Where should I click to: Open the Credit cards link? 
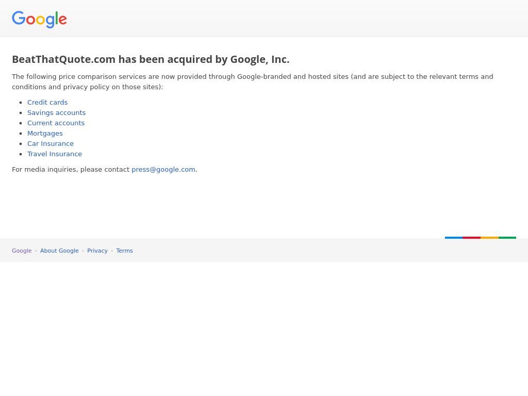(47, 103)
